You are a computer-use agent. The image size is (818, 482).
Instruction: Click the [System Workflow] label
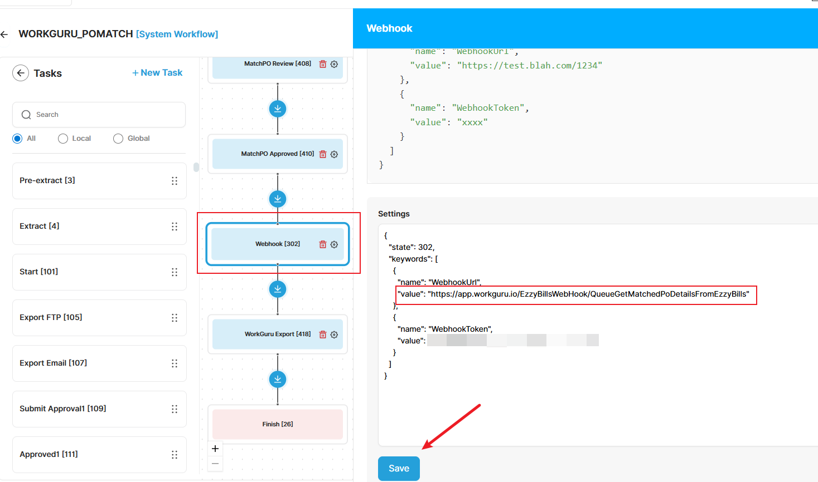(x=177, y=35)
